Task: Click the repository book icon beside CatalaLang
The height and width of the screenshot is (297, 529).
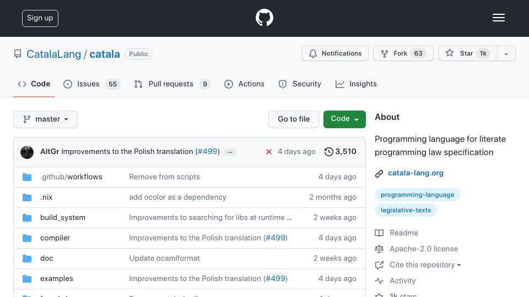Action: point(18,54)
